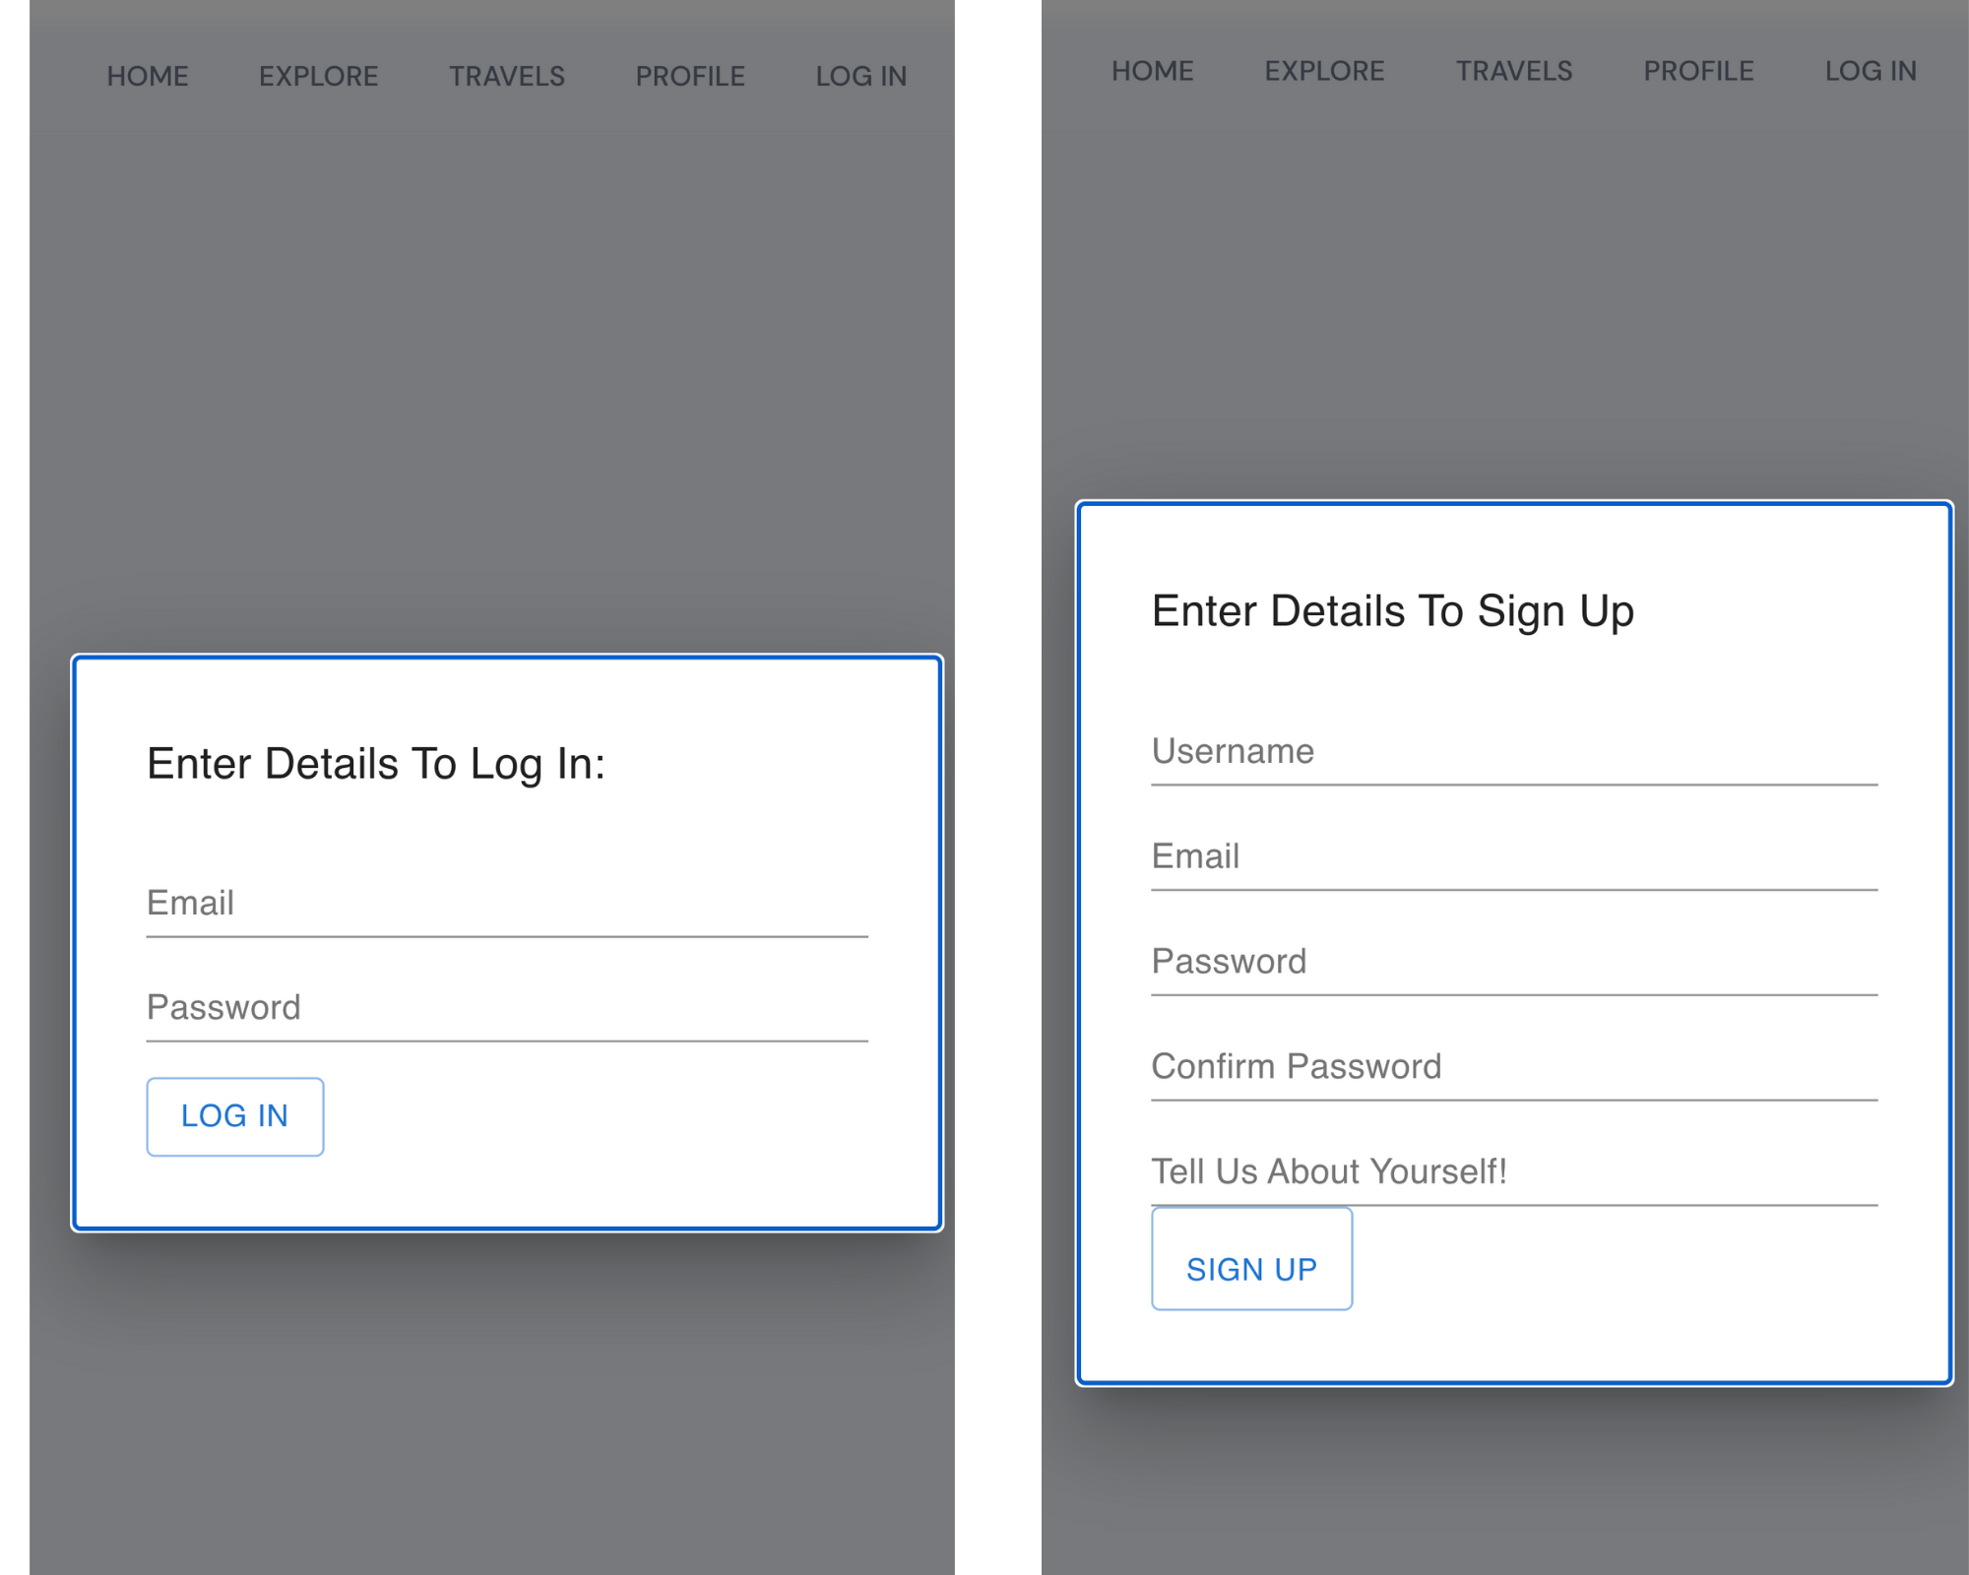Click LOG IN in the right screen navbar
The width and height of the screenshot is (1969, 1575).
(x=1871, y=71)
